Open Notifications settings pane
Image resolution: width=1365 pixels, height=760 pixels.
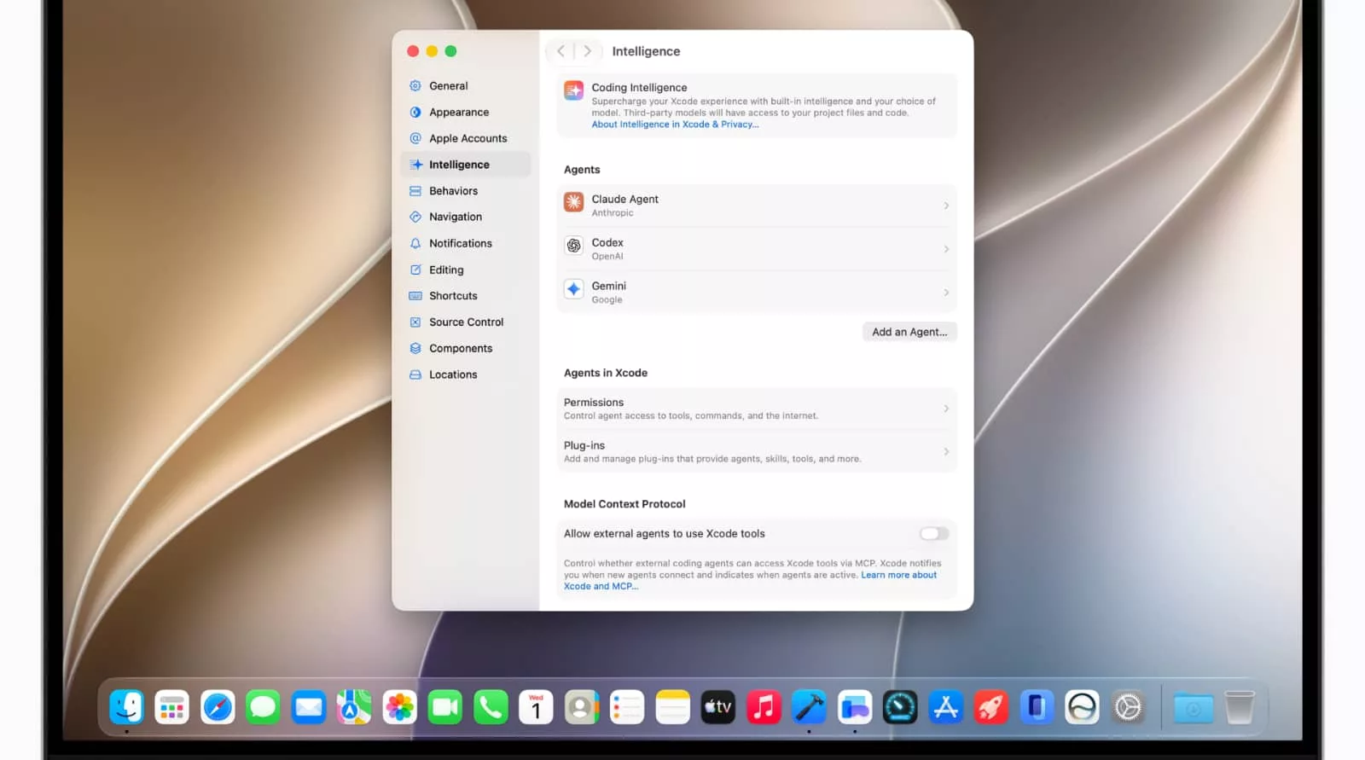tap(465, 243)
